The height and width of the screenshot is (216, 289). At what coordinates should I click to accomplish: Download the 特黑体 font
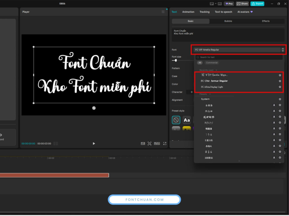274,128
